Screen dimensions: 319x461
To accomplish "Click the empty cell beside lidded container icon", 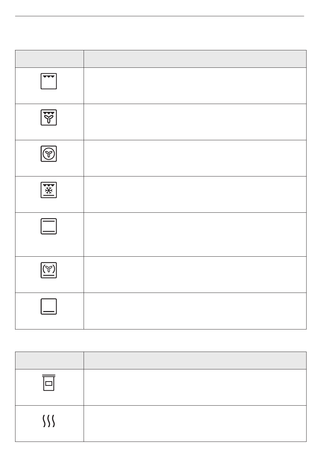I will (x=195, y=388).
